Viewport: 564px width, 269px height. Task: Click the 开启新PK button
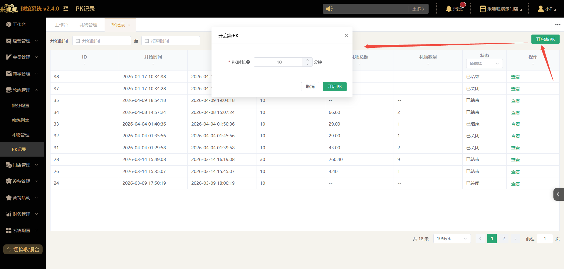click(x=545, y=39)
